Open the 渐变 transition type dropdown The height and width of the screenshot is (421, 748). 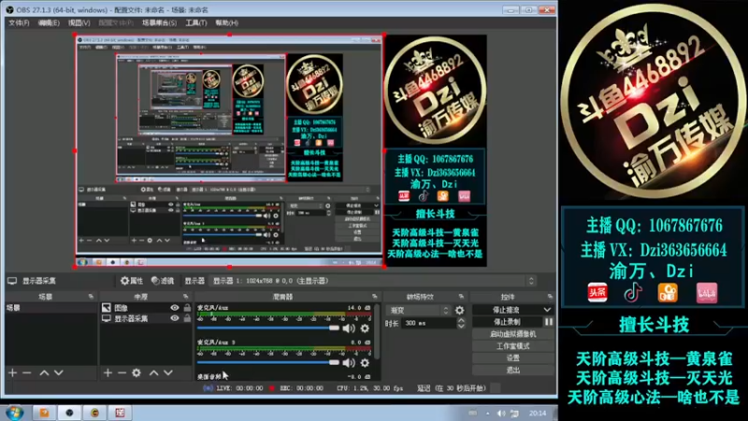[x=418, y=311]
